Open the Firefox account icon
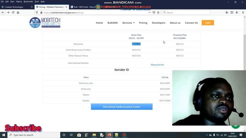 click(x=237, y=13)
